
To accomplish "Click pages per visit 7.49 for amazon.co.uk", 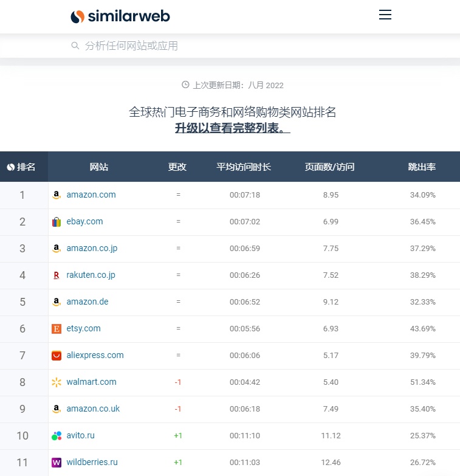I will (x=331, y=409).
